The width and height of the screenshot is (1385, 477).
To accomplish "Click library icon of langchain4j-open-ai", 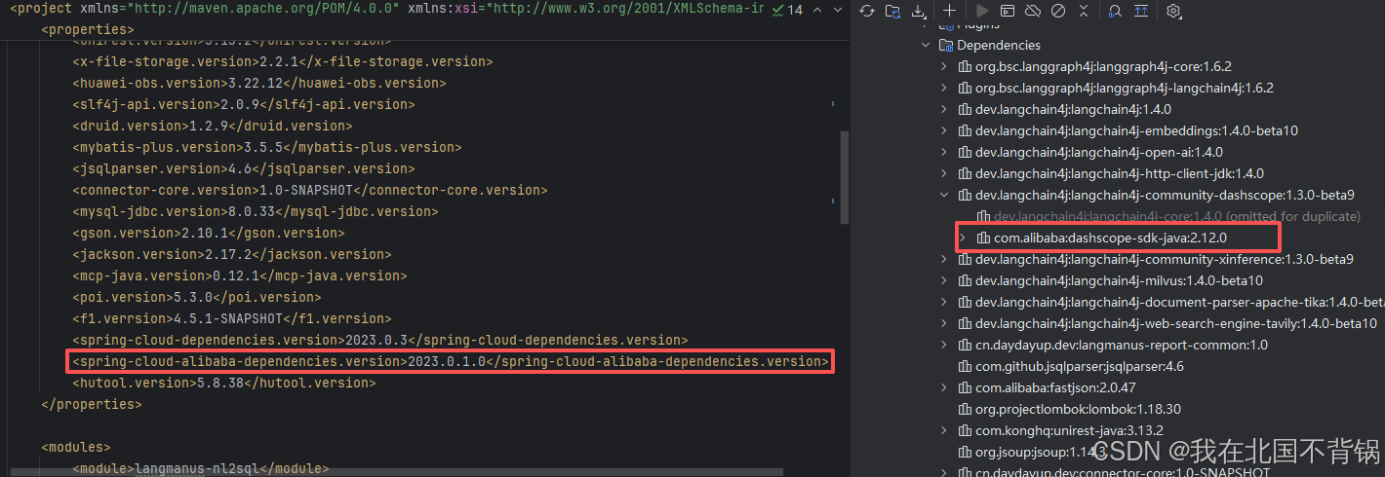I will (x=965, y=152).
